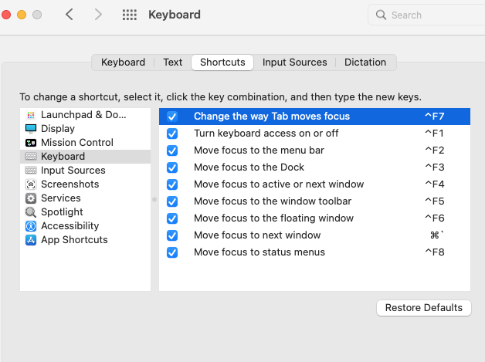Open the Services gear icon category

point(31,198)
